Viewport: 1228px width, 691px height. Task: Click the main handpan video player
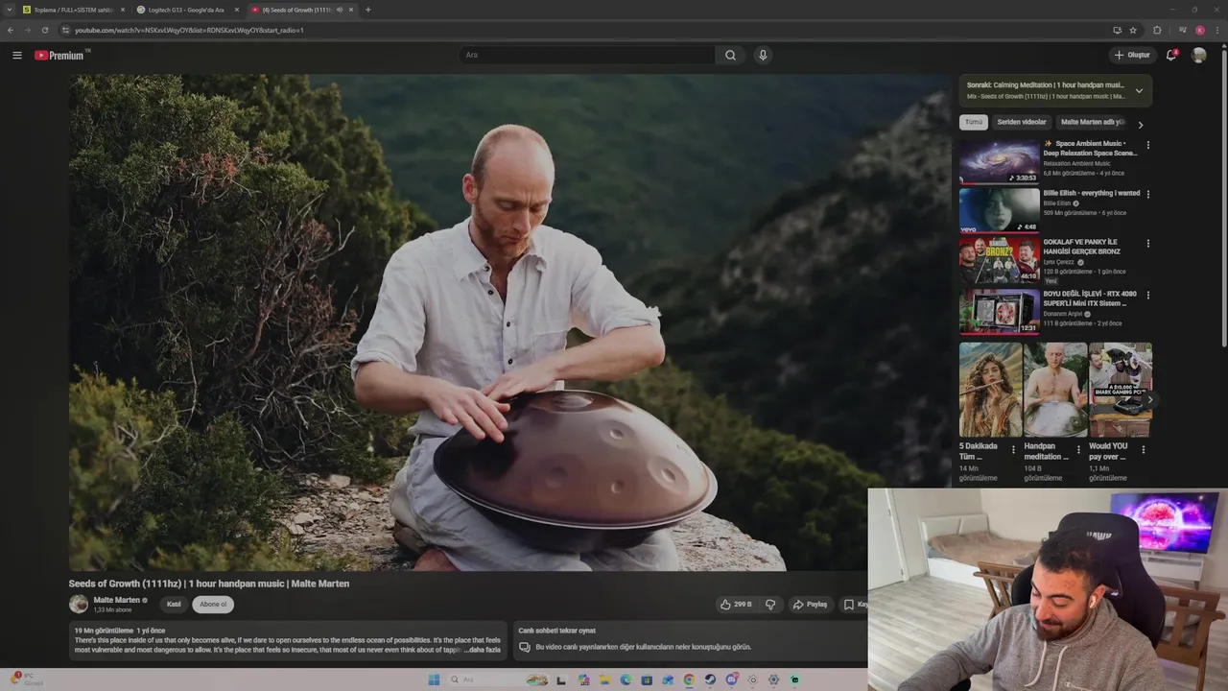click(x=508, y=322)
